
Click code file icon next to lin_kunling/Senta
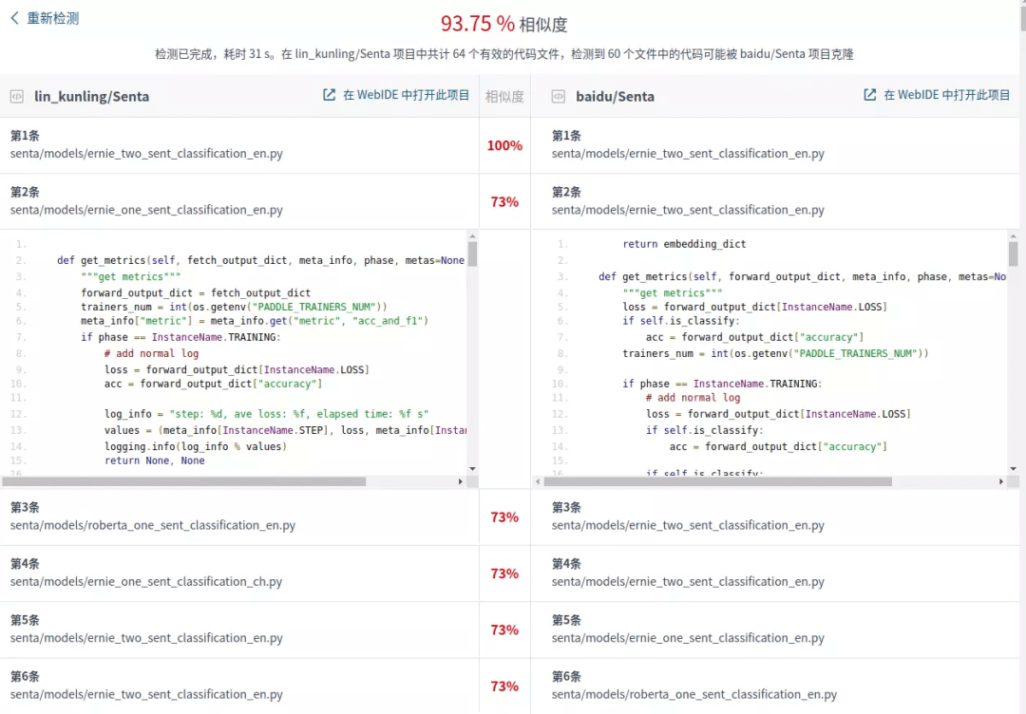tap(17, 97)
